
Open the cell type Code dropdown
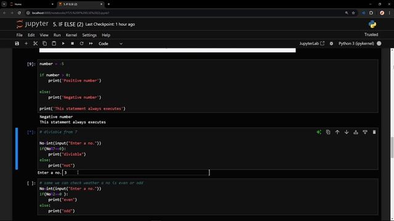[x=110, y=44]
